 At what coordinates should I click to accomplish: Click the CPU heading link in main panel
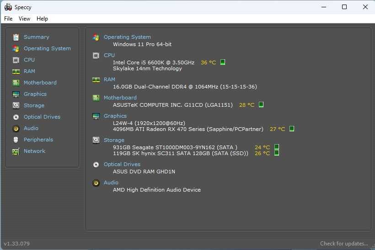[109, 55]
